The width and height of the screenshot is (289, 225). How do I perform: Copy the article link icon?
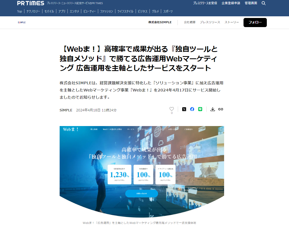pos(220,109)
